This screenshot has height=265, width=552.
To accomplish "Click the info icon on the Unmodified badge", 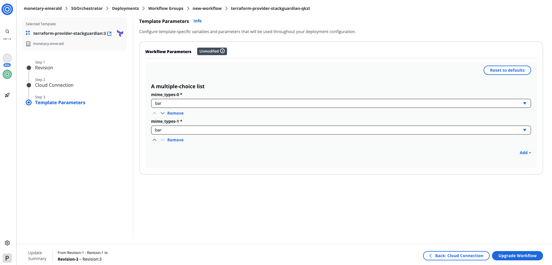I will click(222, 51).
